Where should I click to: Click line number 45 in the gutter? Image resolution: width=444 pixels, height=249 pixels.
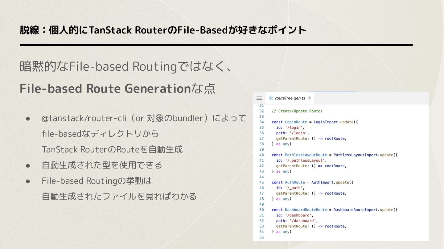pos(261,182)
